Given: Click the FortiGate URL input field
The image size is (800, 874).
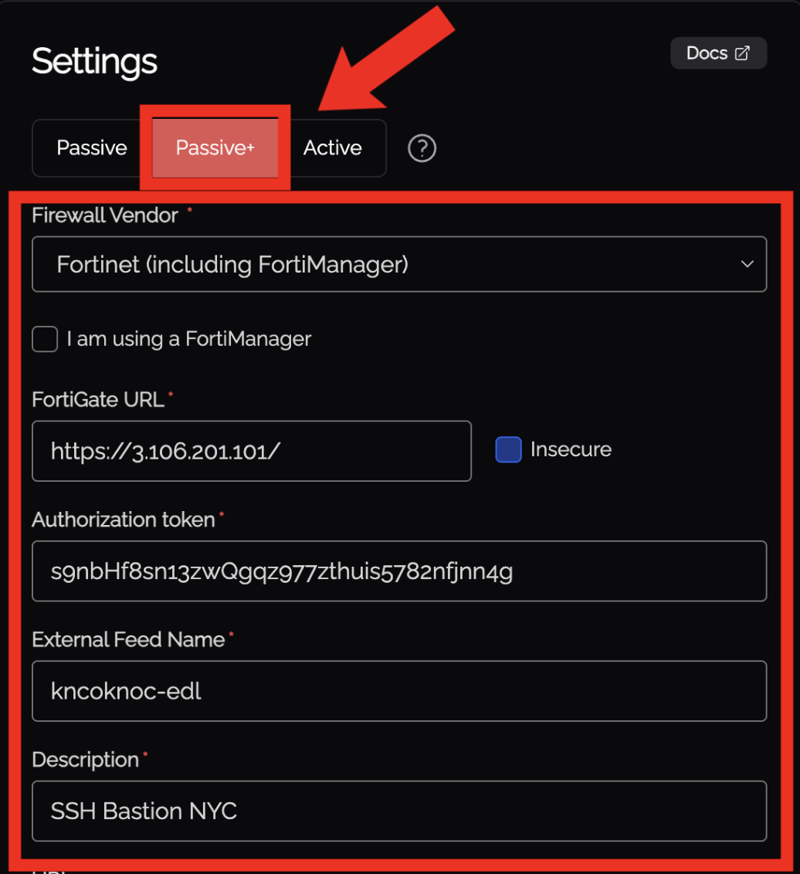Looking at the screenshot, I should coord(251,451).
